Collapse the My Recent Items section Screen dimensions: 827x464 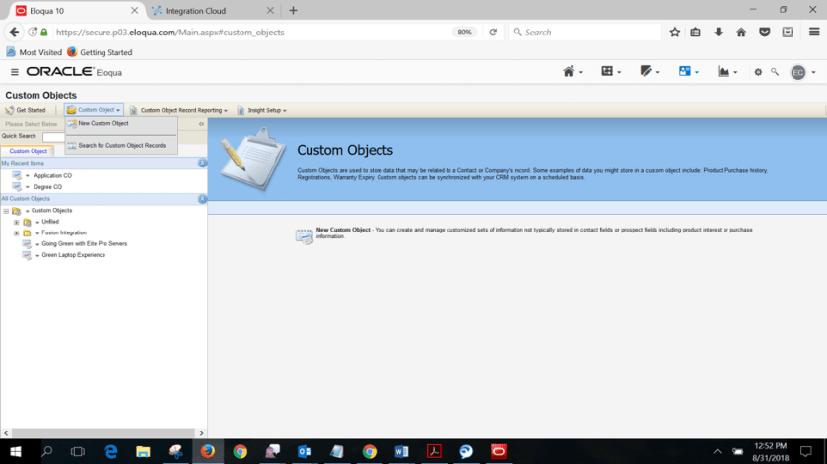[x=202, y=163]
